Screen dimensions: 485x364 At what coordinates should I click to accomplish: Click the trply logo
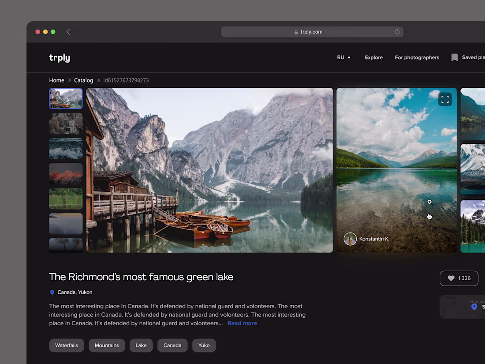click(x=59, y=57)
